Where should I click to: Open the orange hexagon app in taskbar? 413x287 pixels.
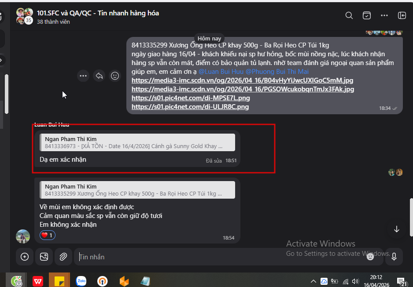click(x=124, y=281)
